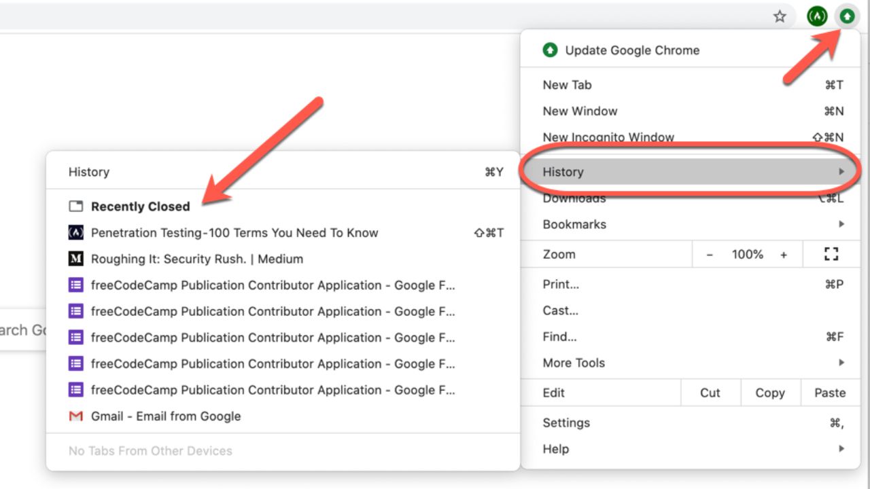
Task: Select Find... from Chrome menu
Action: tap(690, 337)
